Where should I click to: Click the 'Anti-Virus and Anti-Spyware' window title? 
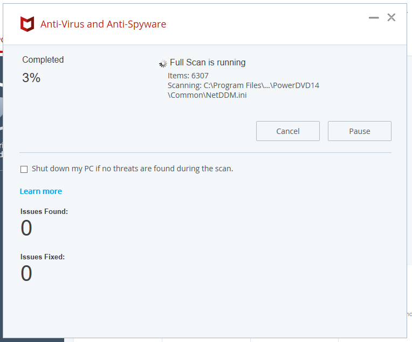(x=103, y=24)
